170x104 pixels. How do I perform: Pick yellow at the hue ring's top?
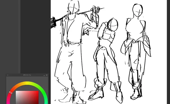click(27, 83)
